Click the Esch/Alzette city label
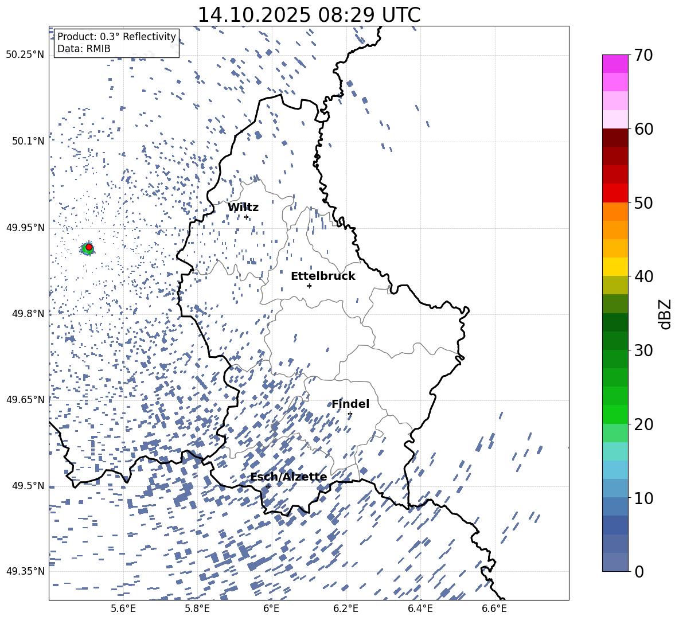The height and width of the screenshot is (620, 679). pyautogui.click(x=288, y=477)
